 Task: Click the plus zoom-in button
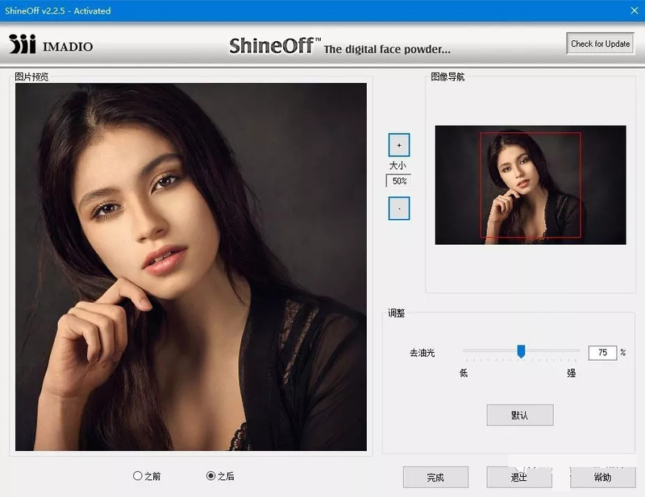coord(399,145)
